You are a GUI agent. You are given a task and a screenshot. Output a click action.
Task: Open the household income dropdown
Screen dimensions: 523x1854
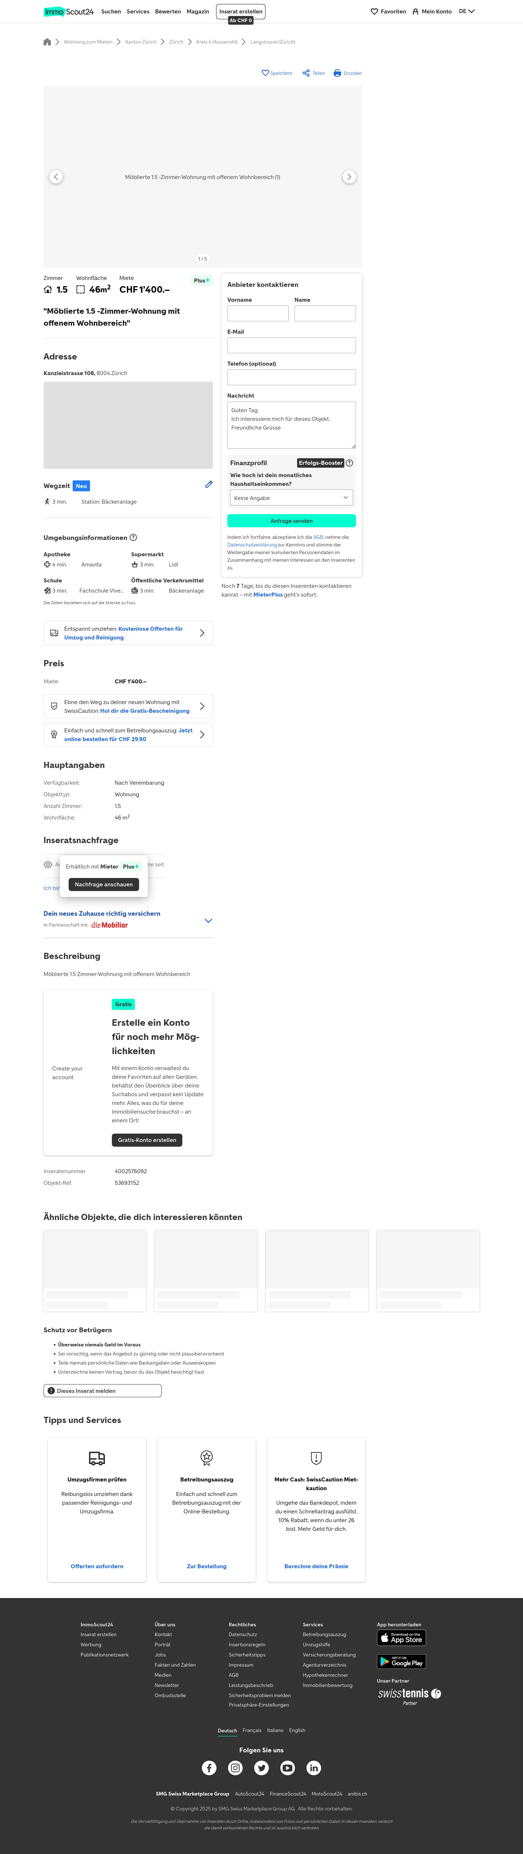tap(291, 497)
